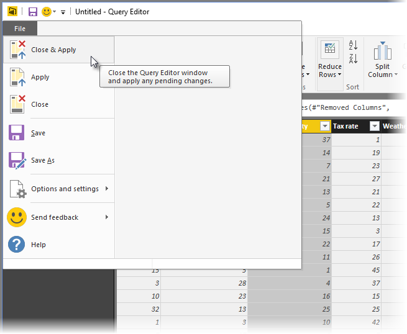The height and width of the screenshot is (334, 407).
Task: Click the Power BI logo icon
Action: point(12,12)
